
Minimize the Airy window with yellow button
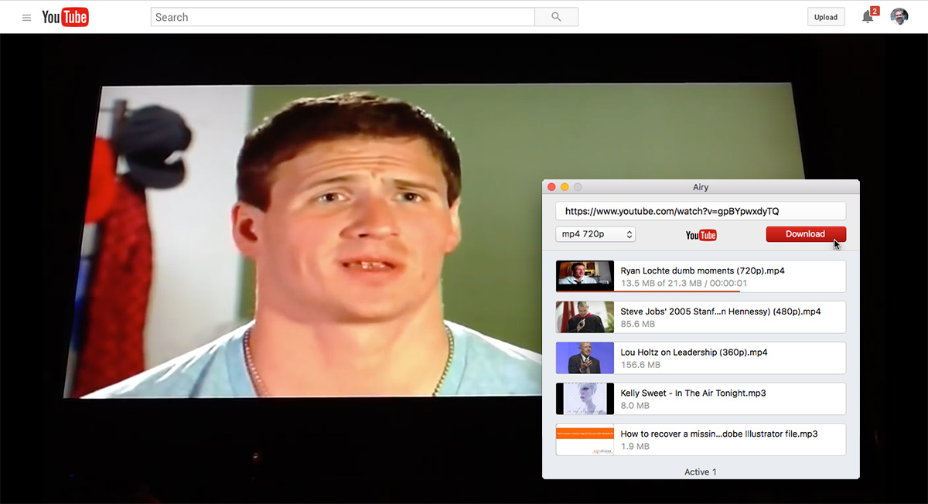565,187
